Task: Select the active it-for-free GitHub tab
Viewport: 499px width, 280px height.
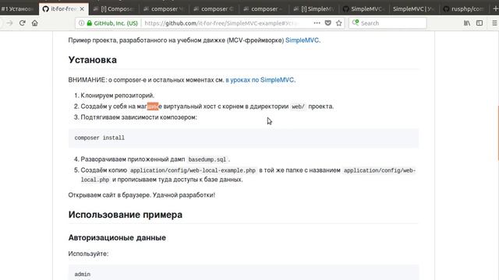Action: 64,9
